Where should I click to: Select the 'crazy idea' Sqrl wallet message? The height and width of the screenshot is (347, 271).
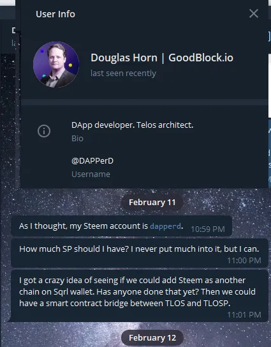pyautogui.click(x=140, y=296)
